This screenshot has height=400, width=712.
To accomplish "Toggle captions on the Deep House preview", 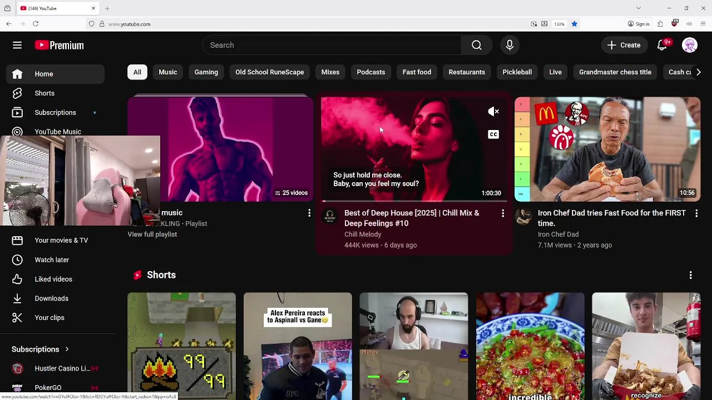I will 493,134.
